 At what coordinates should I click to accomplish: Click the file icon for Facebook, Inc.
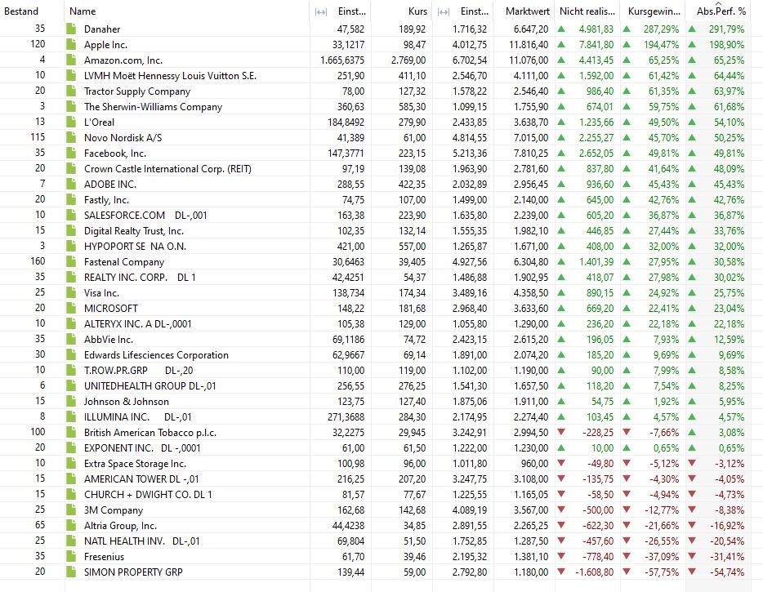(x=71, y=154)
